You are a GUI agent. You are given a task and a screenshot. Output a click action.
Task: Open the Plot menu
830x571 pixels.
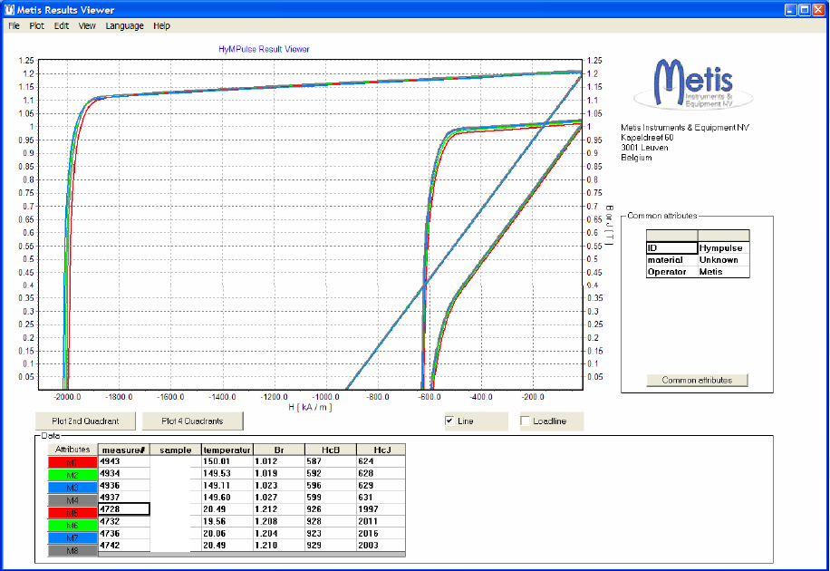tap(36, 26)
